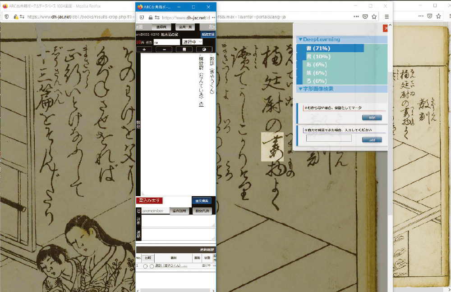Collapse the 字形画像検索 section
Image resolution: width=451 pixels, height=292 pixels.
(342, 89)
